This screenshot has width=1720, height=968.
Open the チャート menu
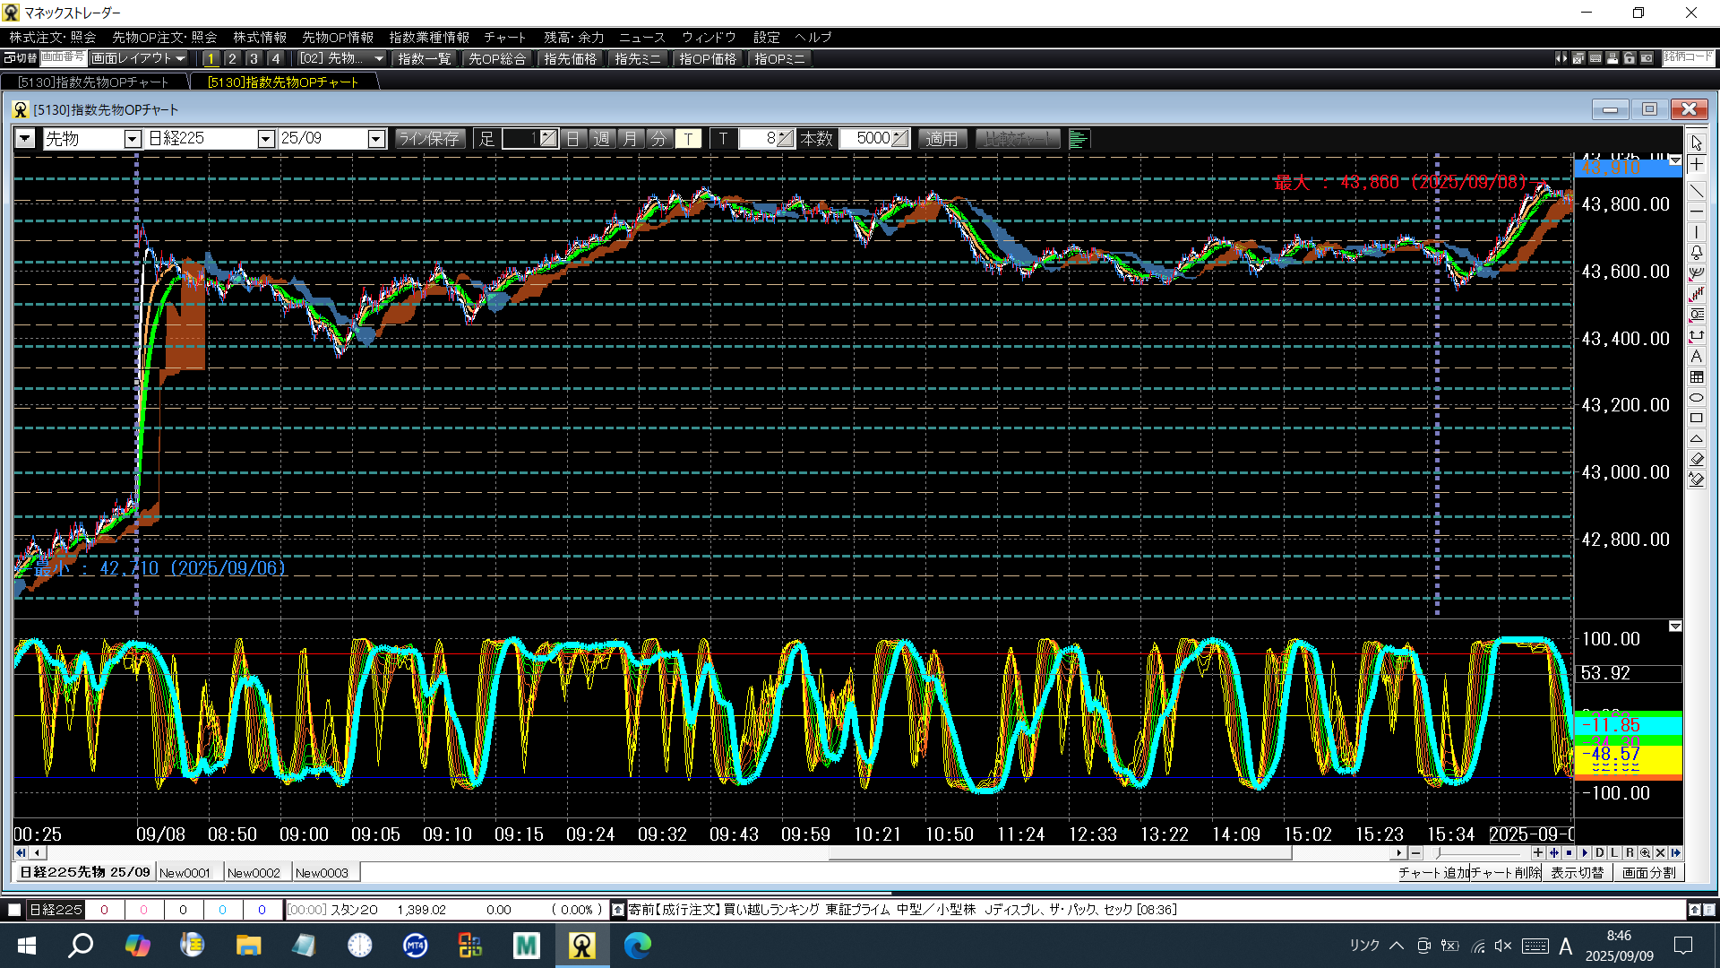point(504,37)
